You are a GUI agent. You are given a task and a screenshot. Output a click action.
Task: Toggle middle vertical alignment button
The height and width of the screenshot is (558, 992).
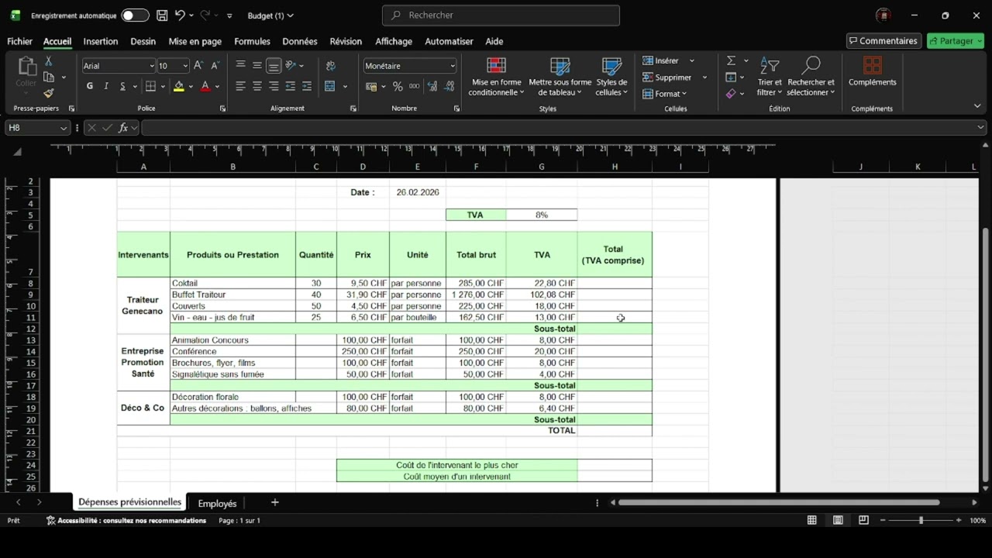(x=257, y=66)
